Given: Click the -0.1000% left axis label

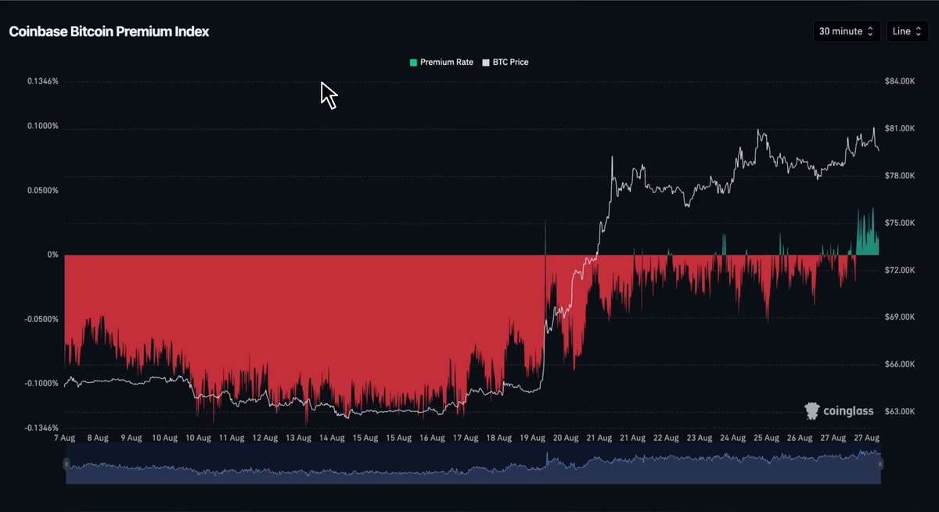Looking at the screenshot, I should coord(41,383).
